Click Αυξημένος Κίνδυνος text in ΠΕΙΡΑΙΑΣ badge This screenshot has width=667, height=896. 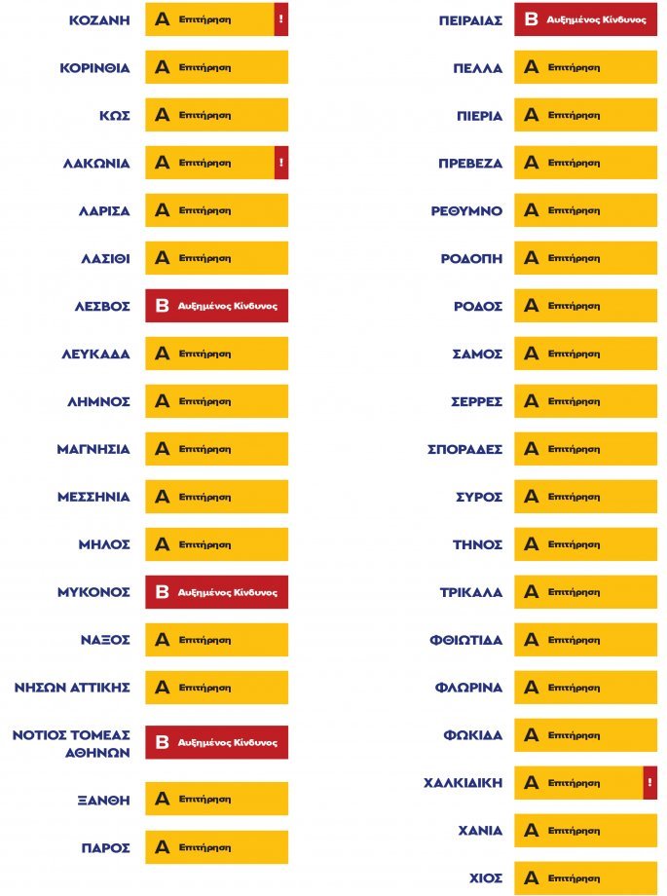point(597,19)
